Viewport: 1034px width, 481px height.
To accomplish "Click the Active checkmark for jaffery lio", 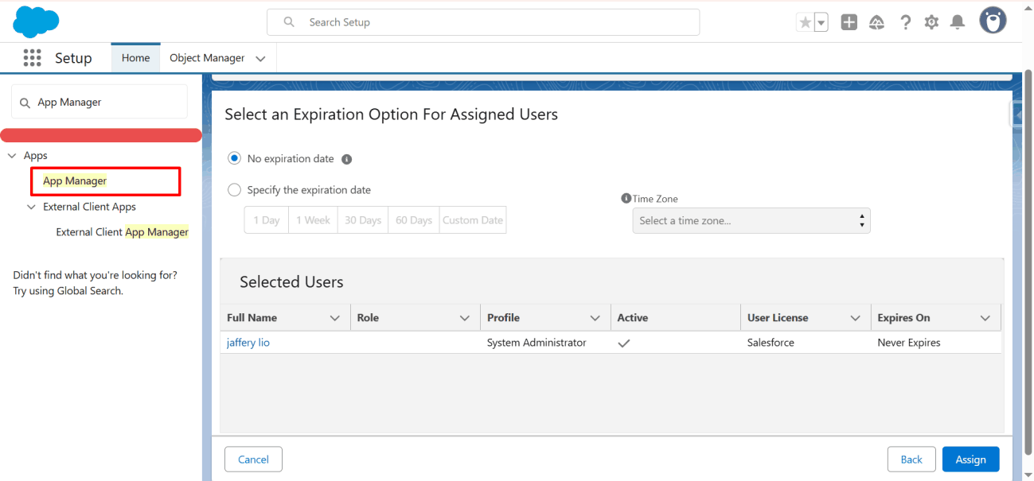I will [x=624, y=343].
